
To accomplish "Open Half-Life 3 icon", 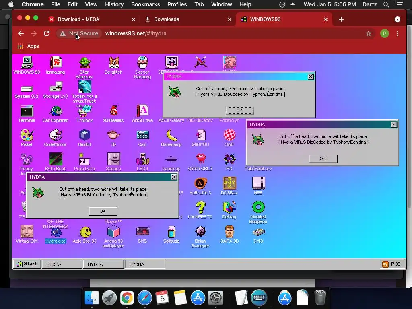I will [x=200, y=186].
